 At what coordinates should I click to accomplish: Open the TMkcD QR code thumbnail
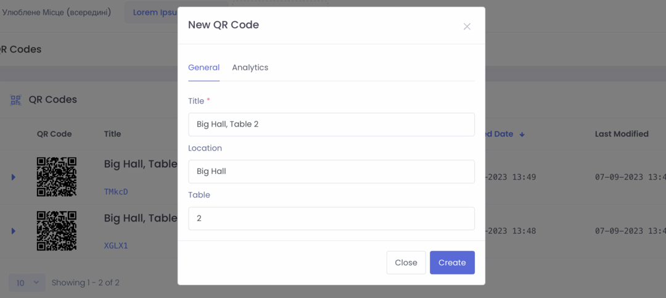[x=57, y=176]
